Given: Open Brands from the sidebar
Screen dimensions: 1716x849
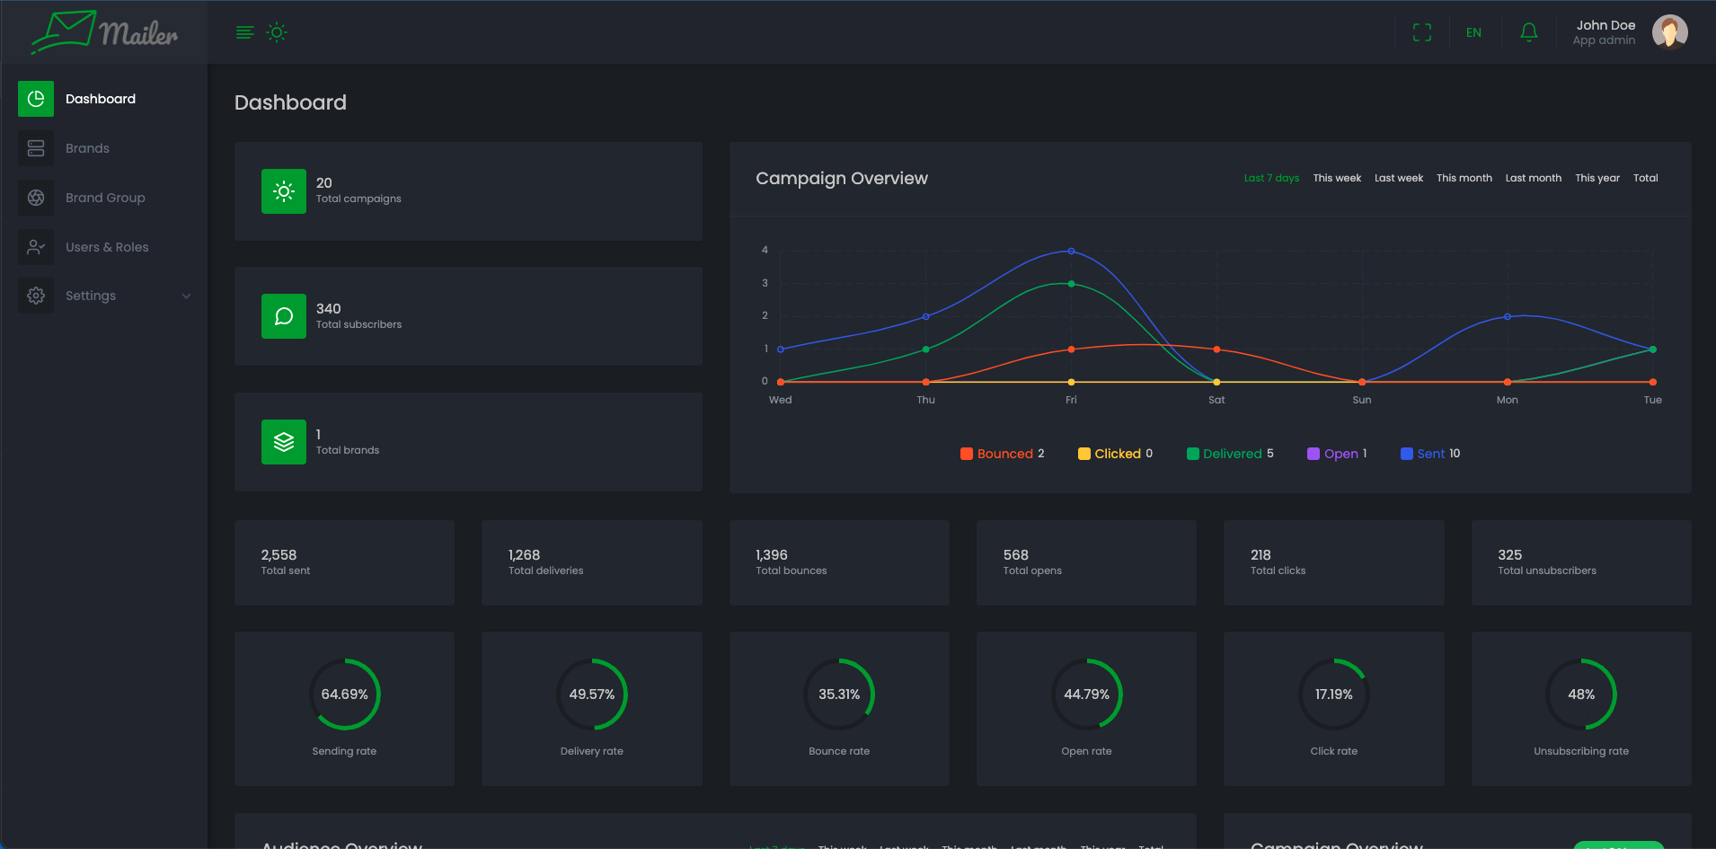Looking at the screenshot, I should 87,148.
